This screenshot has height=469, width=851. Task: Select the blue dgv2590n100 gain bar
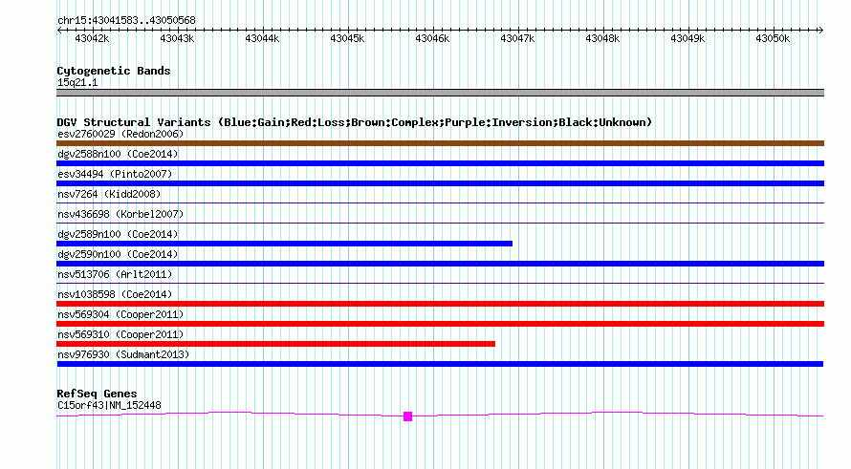(440, 264)
